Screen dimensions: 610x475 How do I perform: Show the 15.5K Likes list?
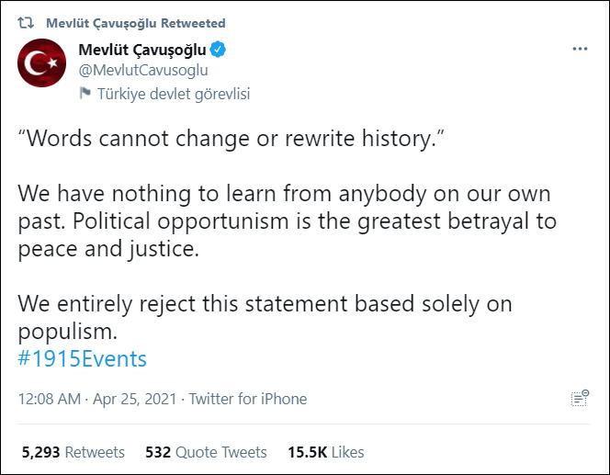[x=325, y=452]
